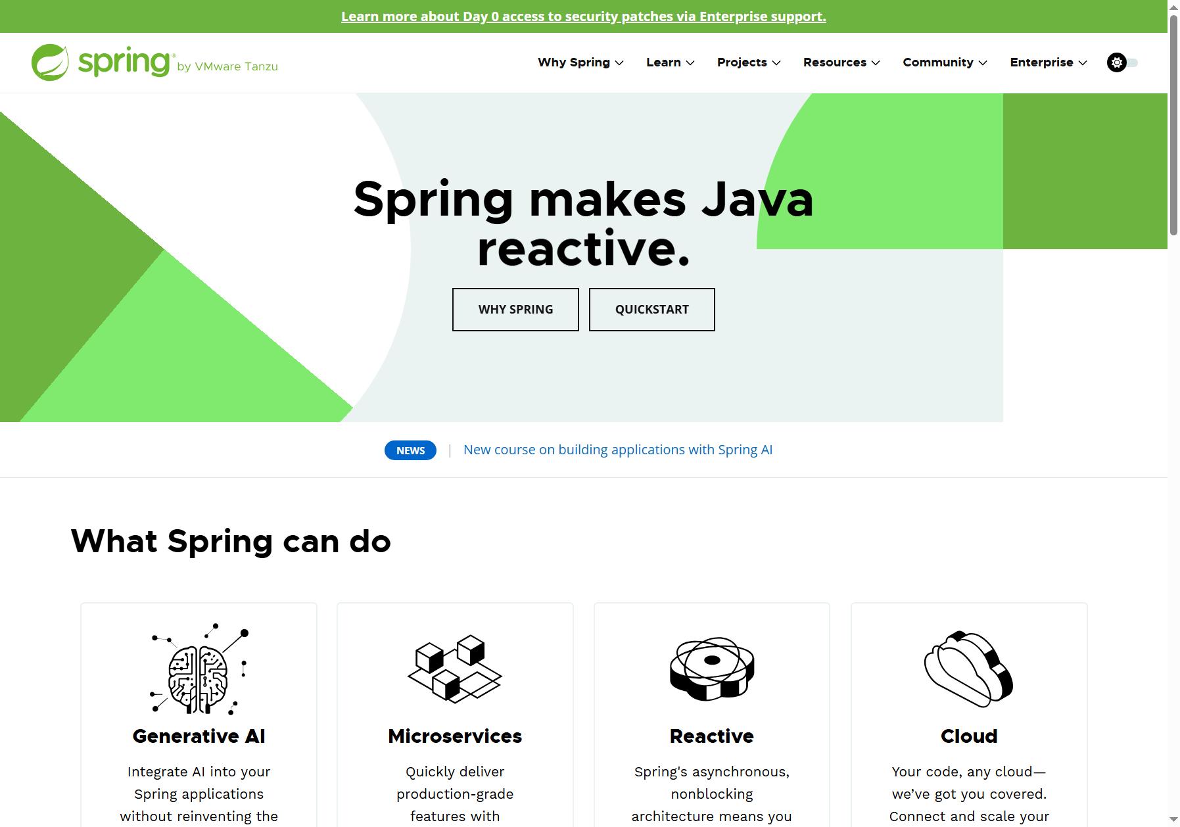This screenshot has height=827, width=1180.
Task: Open the Spring AI course news link
Action: click(x=618, y=450)
